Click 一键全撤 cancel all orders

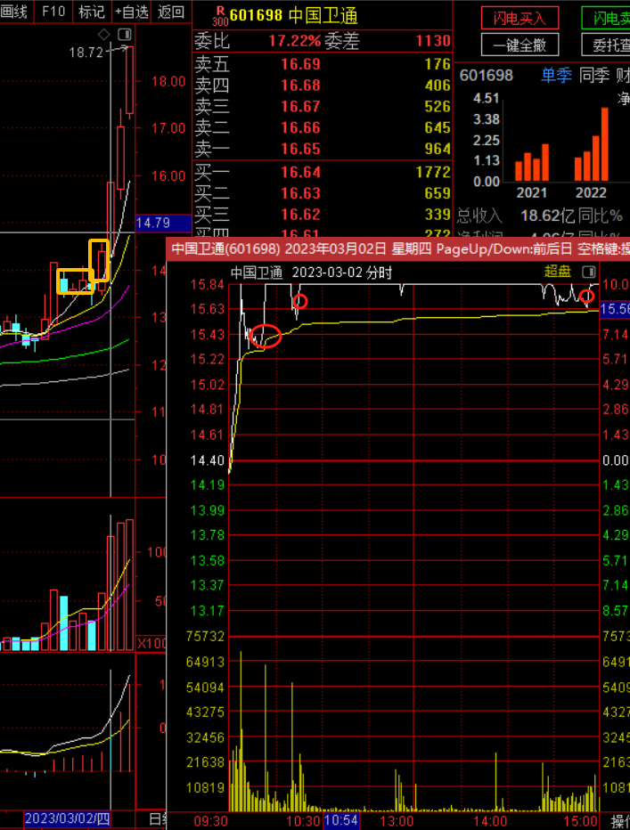coord(520,45)
